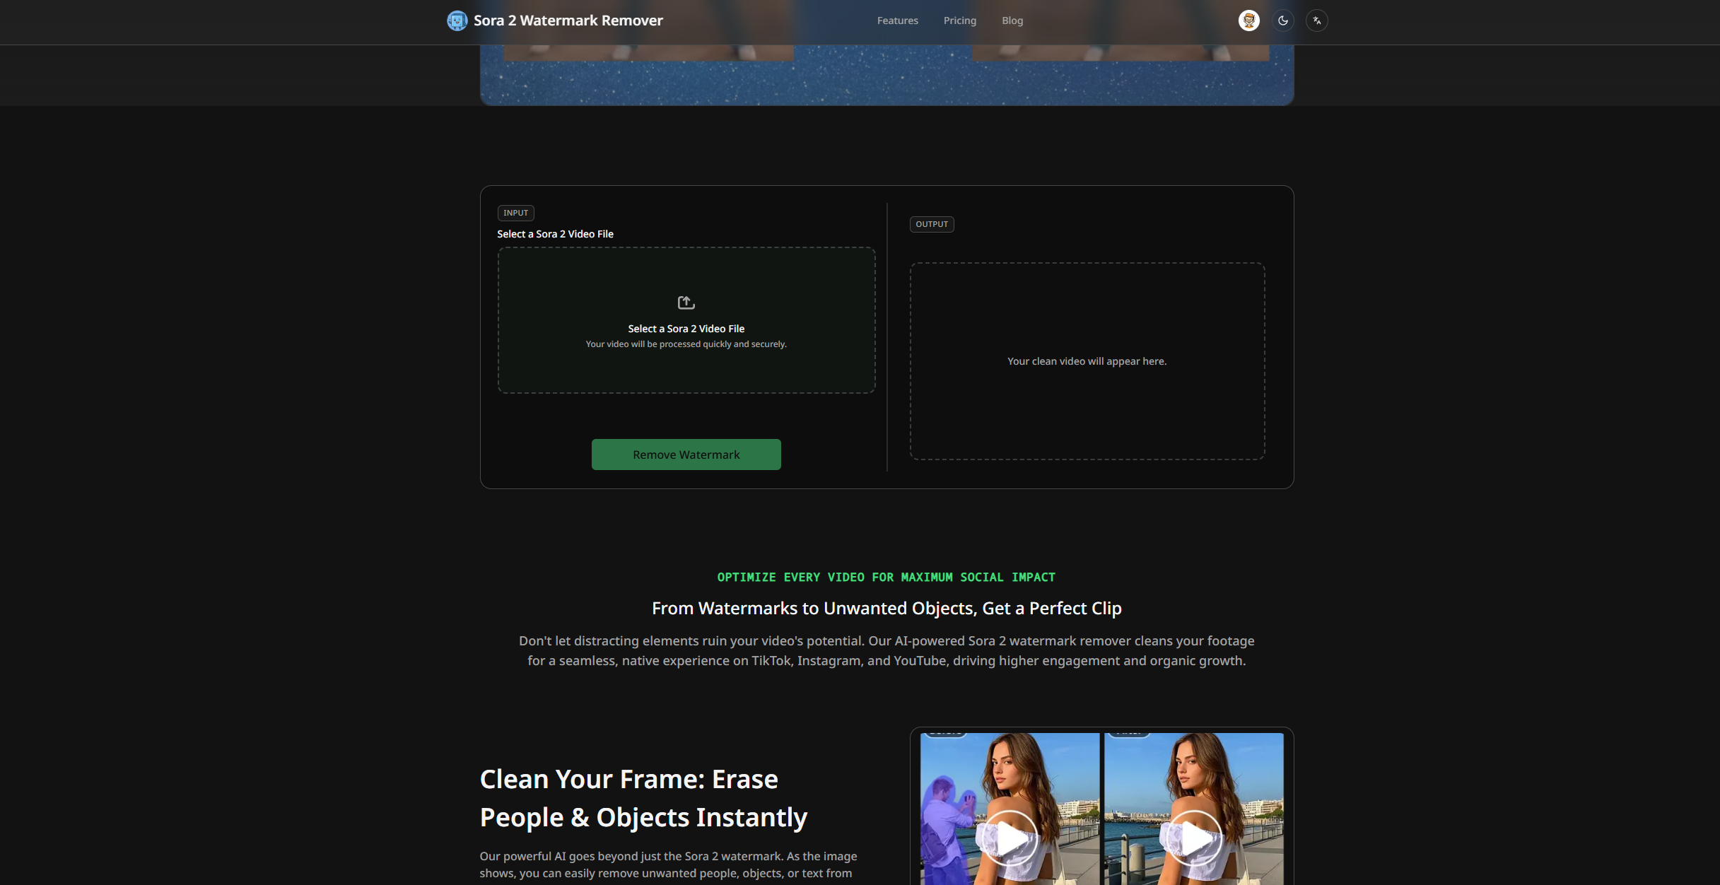The height and width of the screenshot is (885, 1720).
Task: Click dropzone text Select a Sora 2 Video File
Action: pyautogui.click(x=686, y=329)
